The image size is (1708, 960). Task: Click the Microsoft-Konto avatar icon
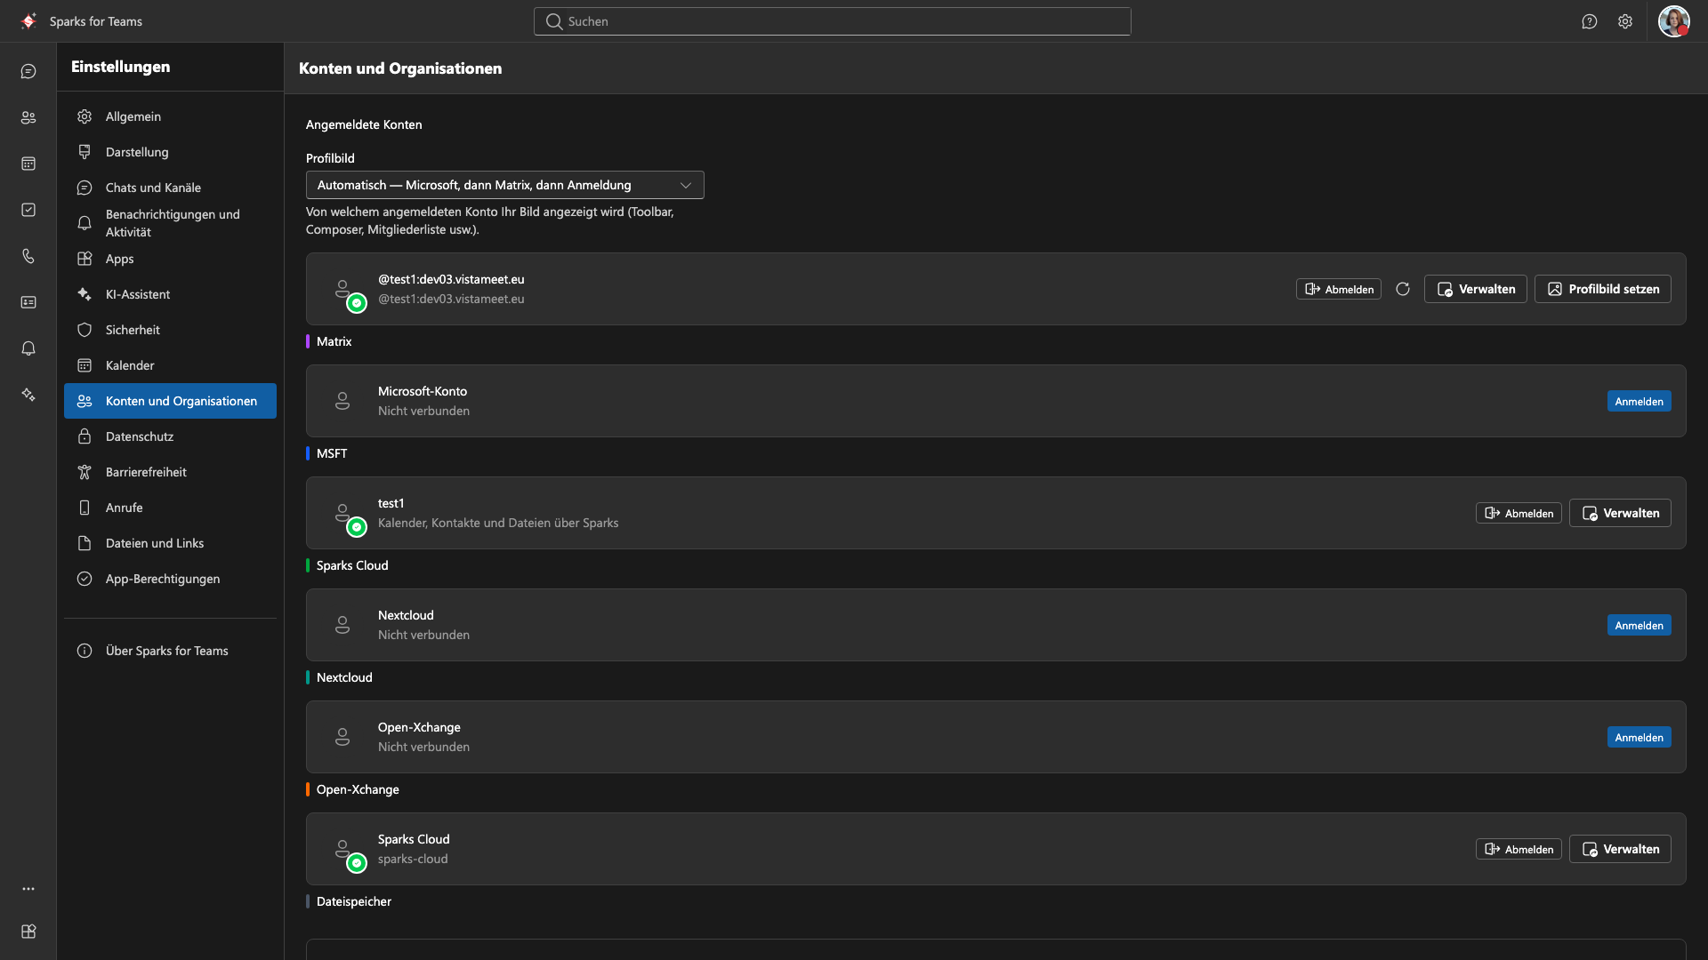pos(342,401)
